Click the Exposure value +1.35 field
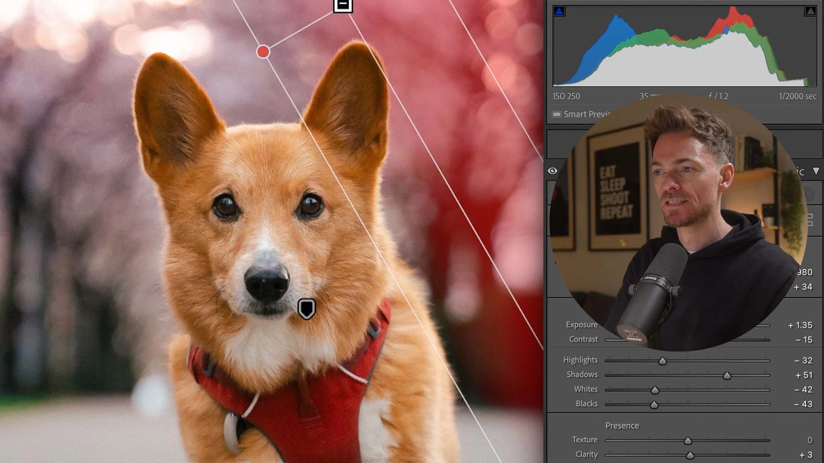The image size is (824, 463). (x=800, y=325)
